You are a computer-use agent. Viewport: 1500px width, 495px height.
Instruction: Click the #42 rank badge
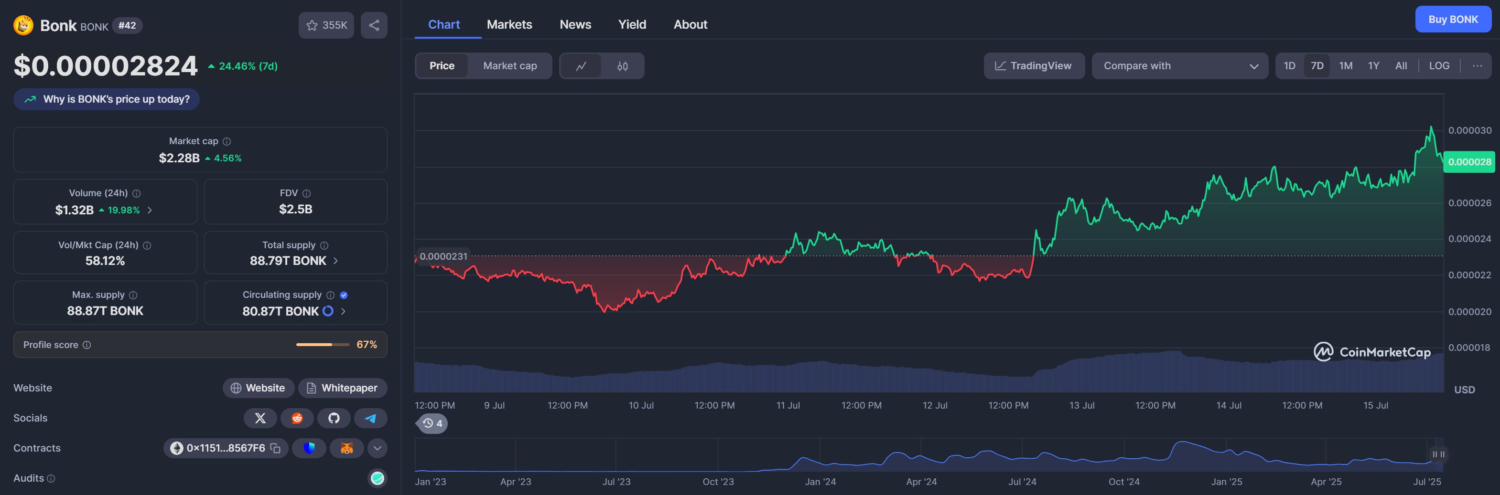127,25
